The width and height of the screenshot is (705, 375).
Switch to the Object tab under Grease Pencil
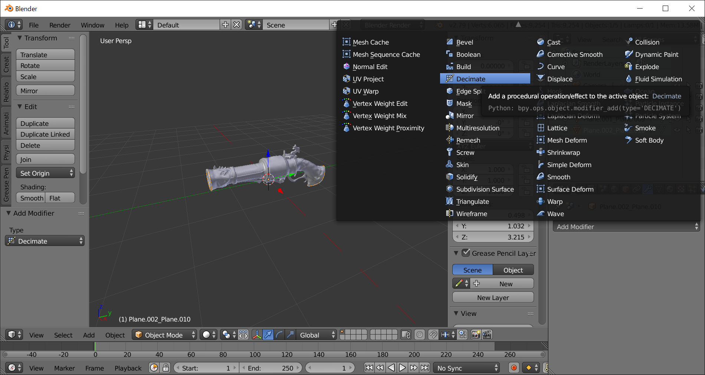pos(513,270)
